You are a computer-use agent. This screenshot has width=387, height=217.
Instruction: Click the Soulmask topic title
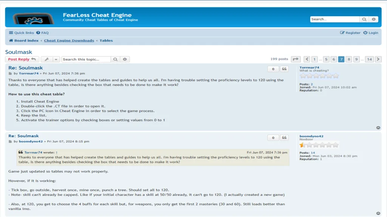[x=19, y=52]
